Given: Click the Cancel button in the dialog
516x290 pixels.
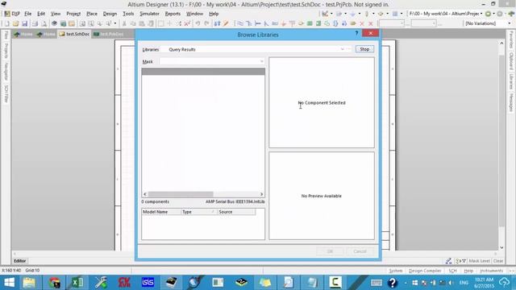Looking at the screenshot, I should tap(360, 251).
